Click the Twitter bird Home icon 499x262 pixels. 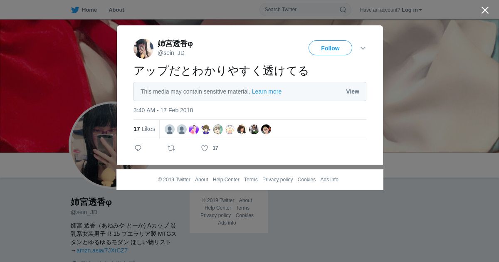[75, 10]
